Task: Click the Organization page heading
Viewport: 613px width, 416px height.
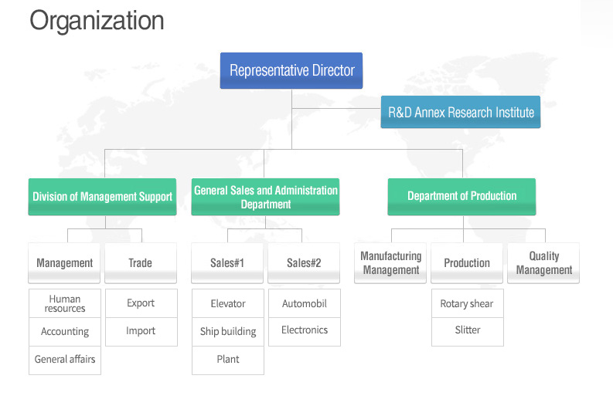Action: click(x=97, y=22)
